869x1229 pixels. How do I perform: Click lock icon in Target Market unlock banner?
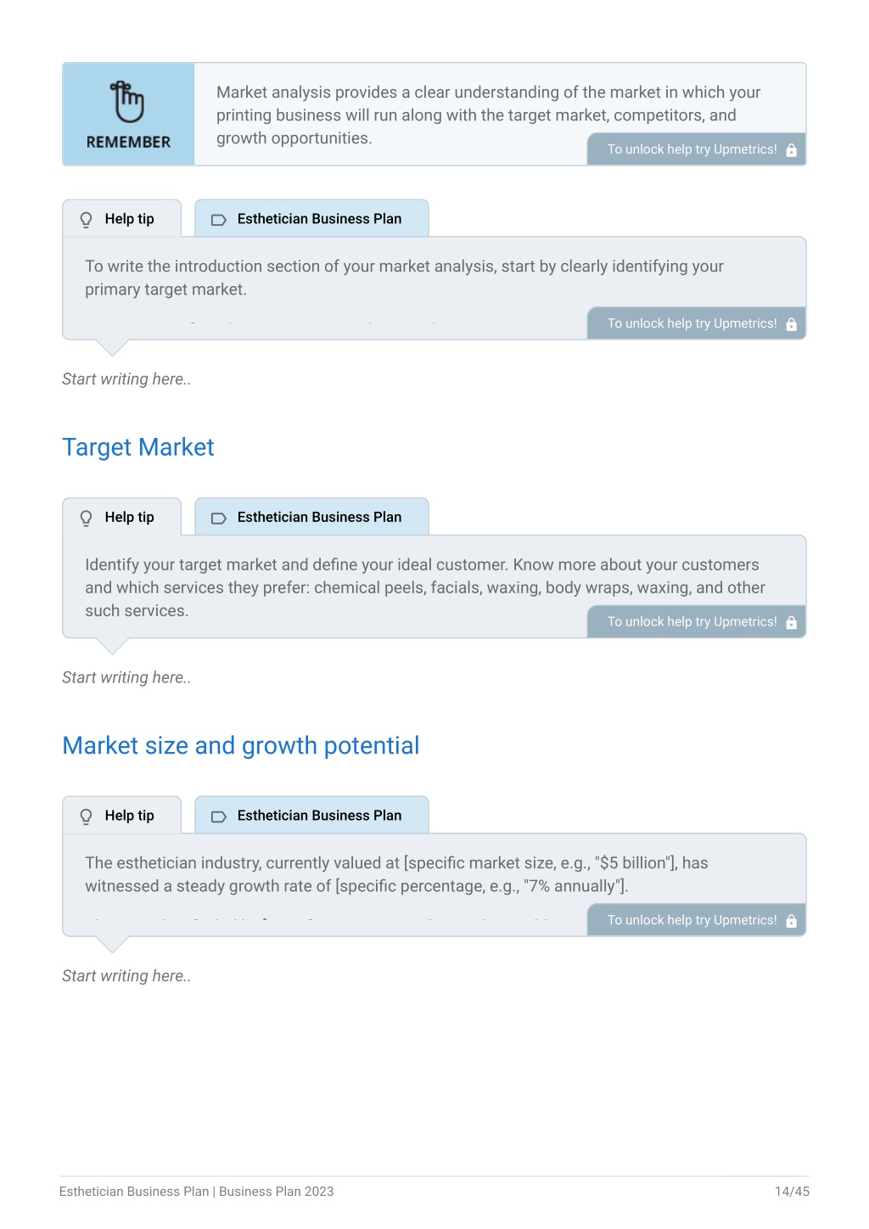click(x=792, y=622)
